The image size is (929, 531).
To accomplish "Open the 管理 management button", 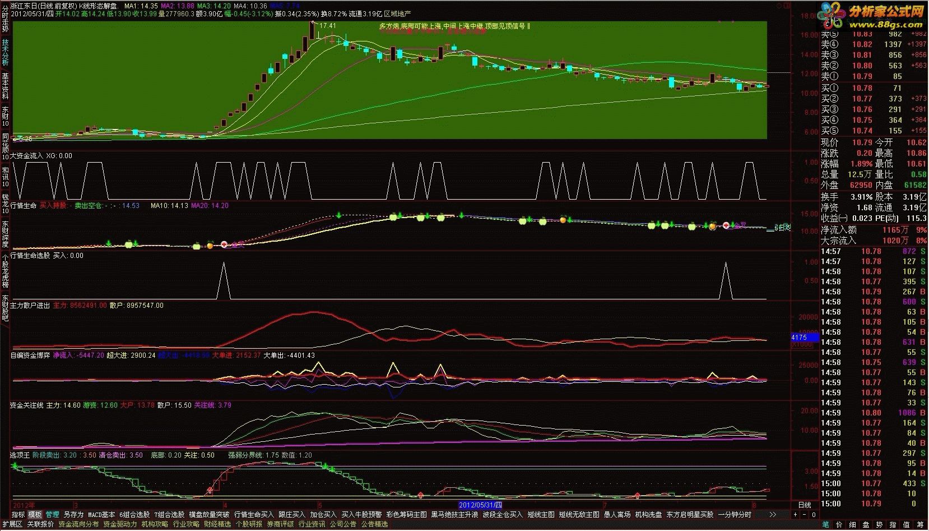I will coord(52,514).
